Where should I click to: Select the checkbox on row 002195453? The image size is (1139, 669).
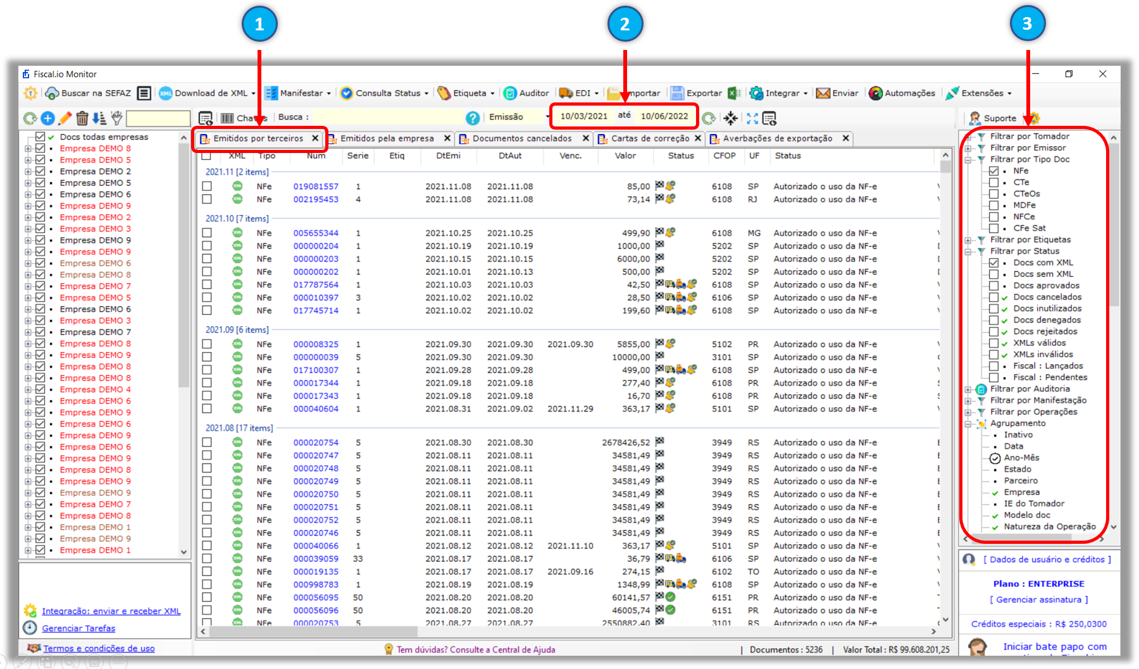pos(207,199)
